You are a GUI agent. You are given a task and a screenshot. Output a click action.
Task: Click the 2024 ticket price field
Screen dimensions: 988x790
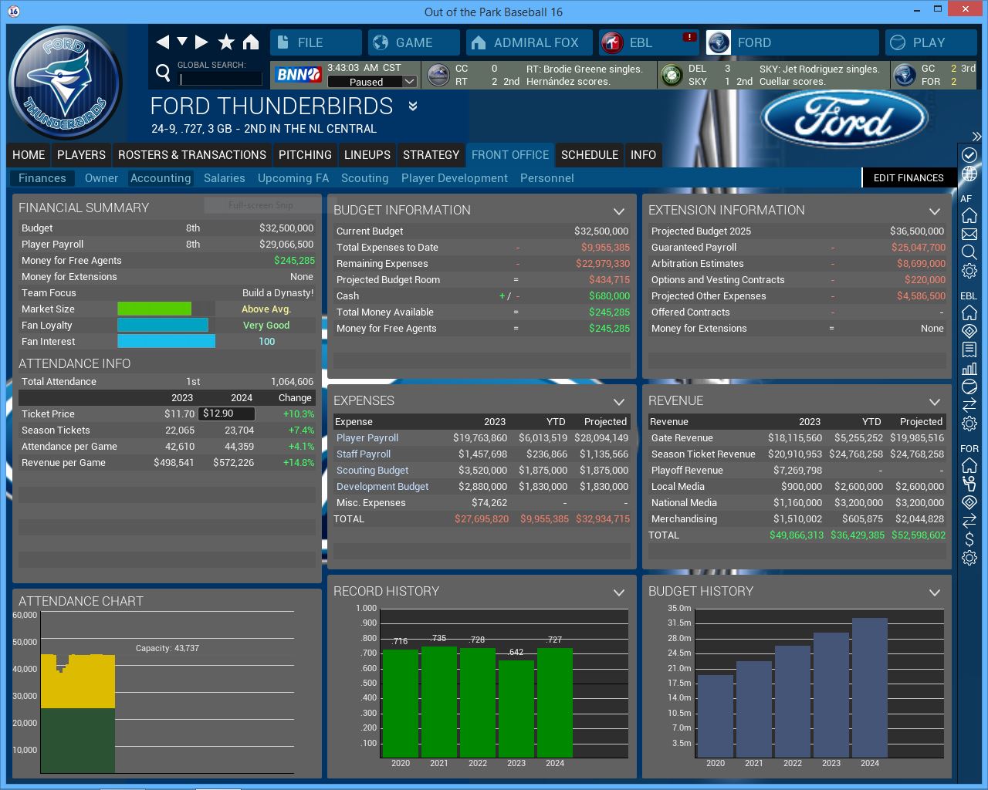click(226, 414)
